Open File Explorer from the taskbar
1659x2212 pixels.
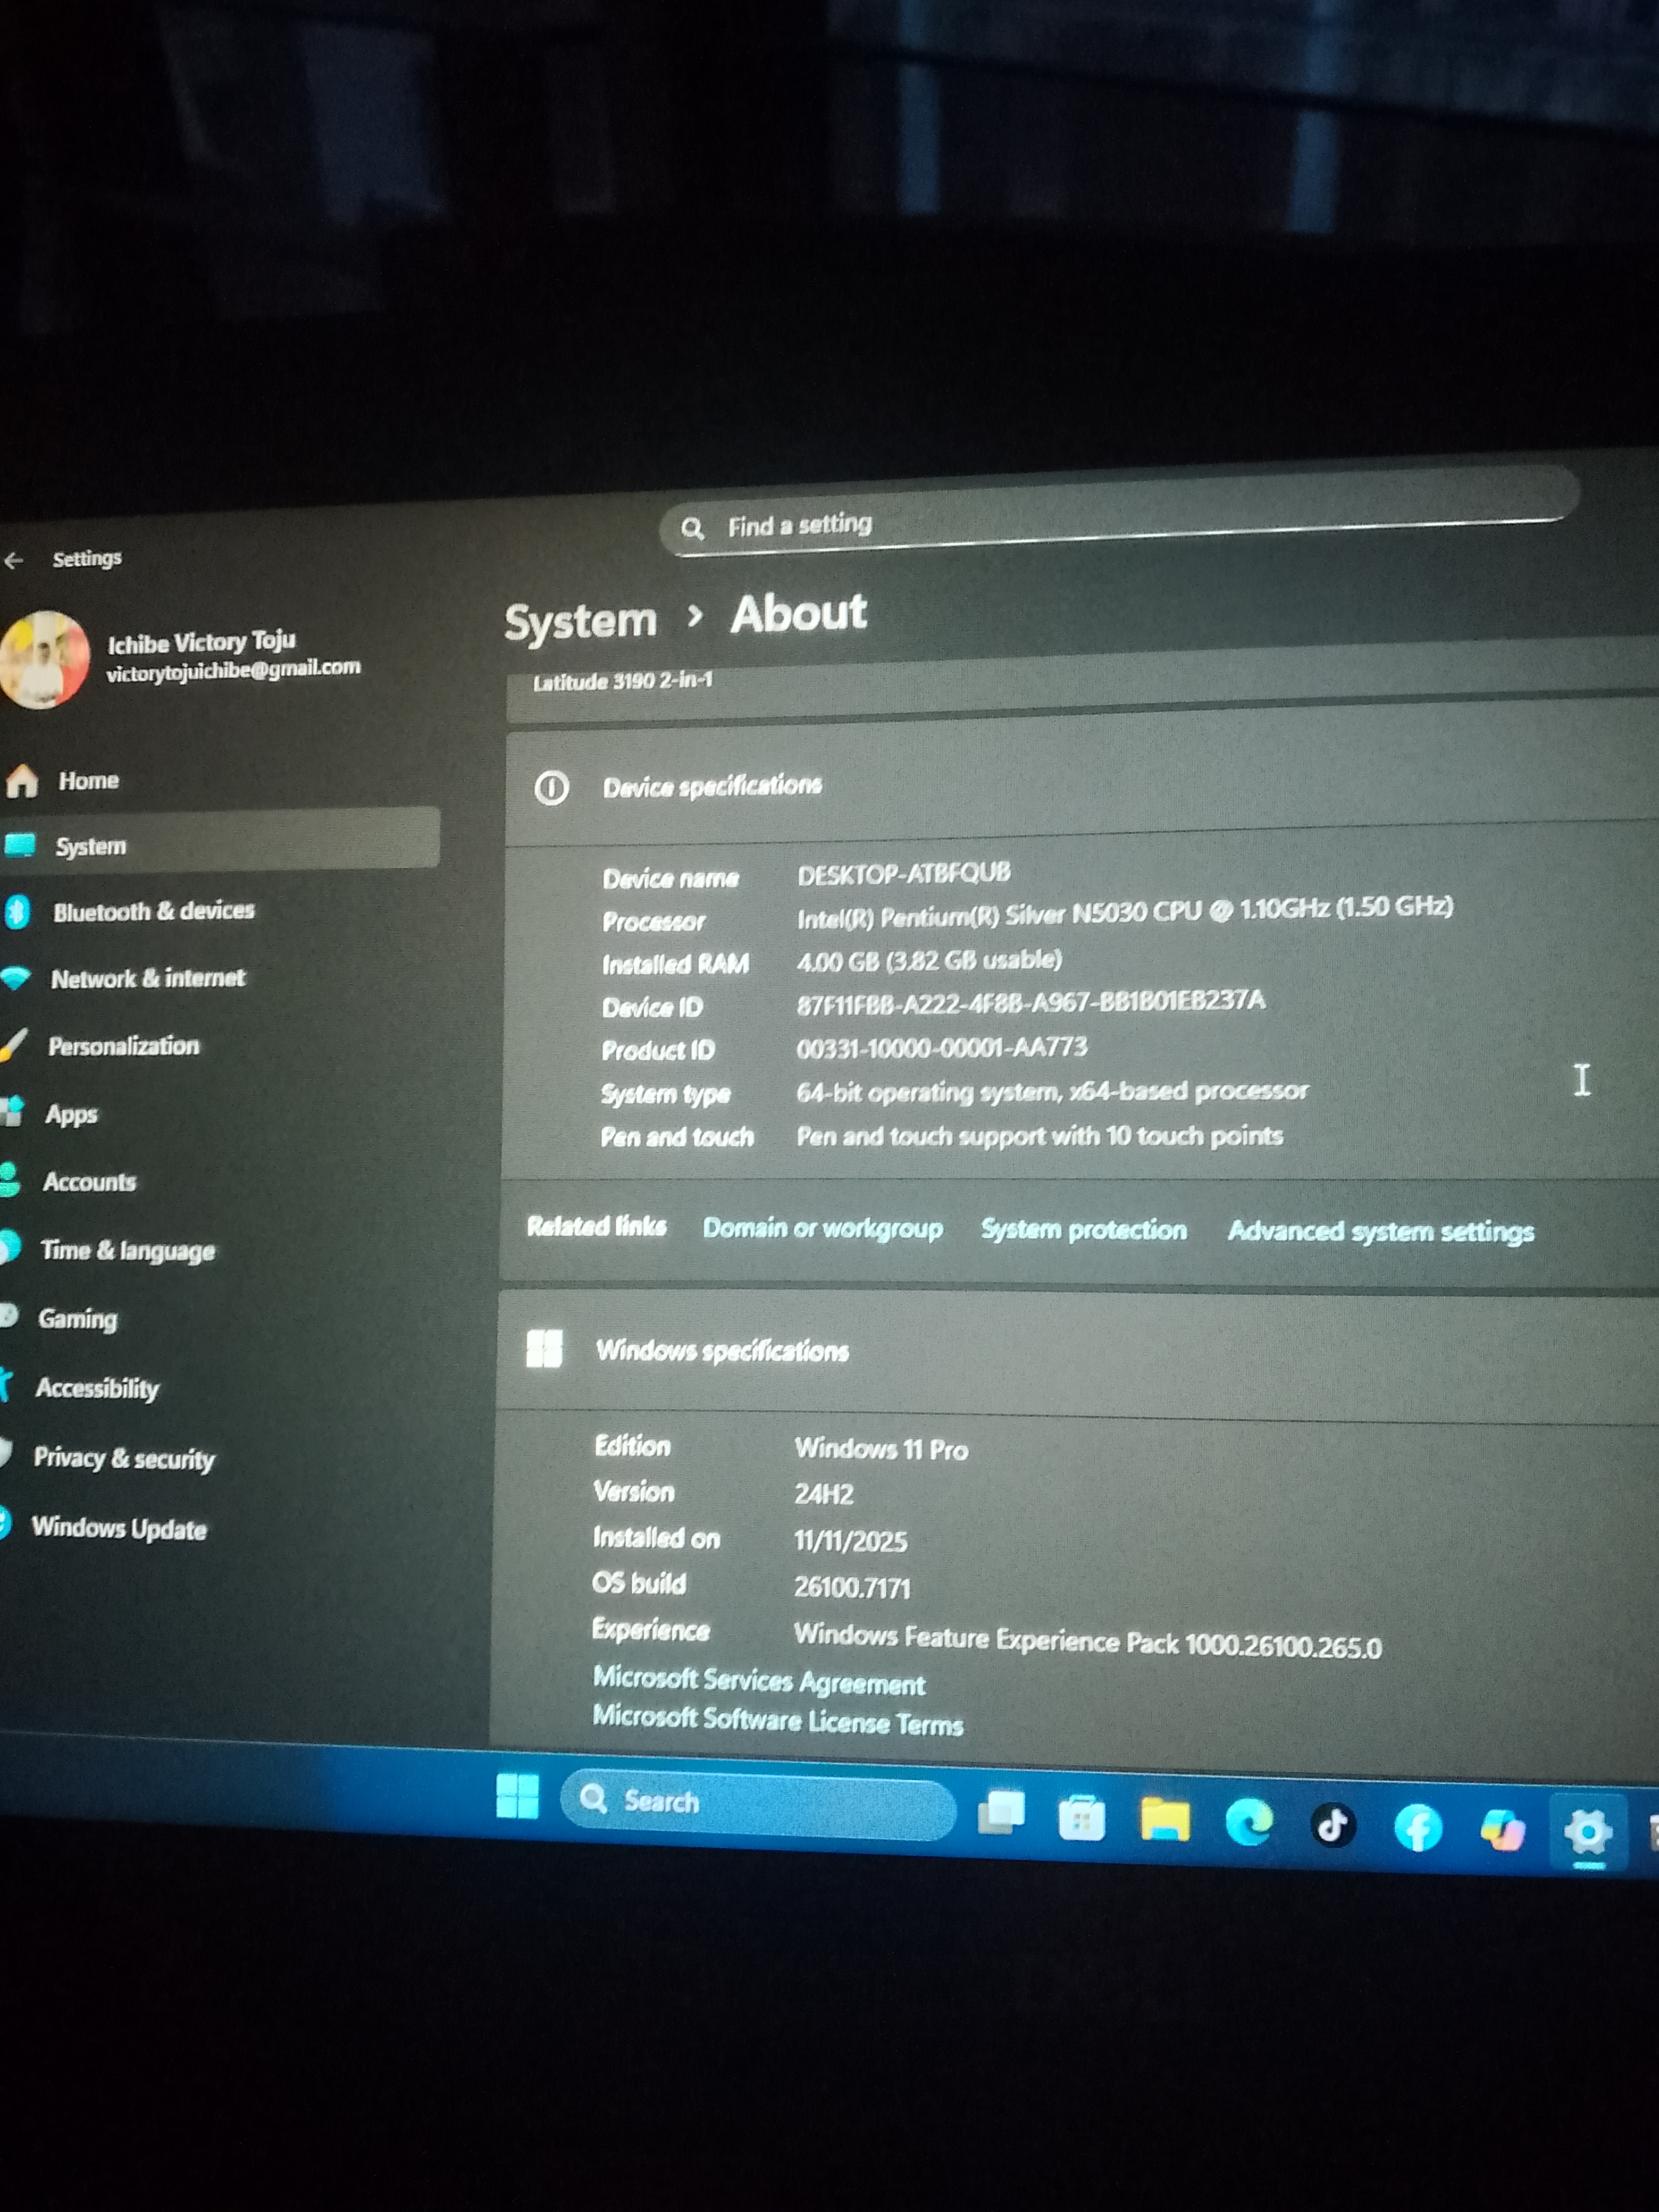pos(1165,1820)
